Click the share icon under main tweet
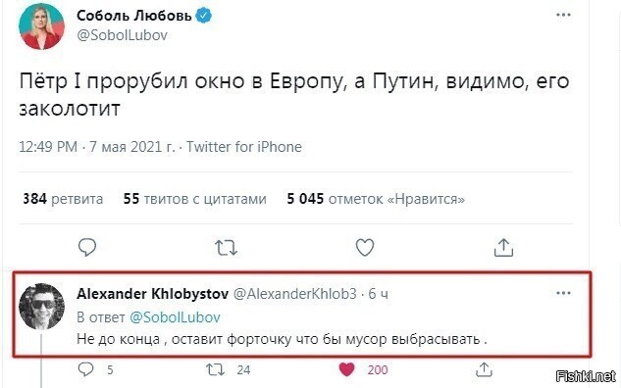Image resolution: width=621 pixels, height=388 pixels. [x=504, y=248]
